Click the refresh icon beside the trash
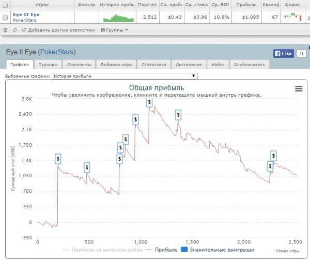This screenshot has width=310, height=261. (15, 30)
